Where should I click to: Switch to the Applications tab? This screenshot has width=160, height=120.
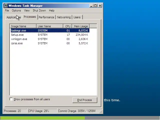[14, 17]
